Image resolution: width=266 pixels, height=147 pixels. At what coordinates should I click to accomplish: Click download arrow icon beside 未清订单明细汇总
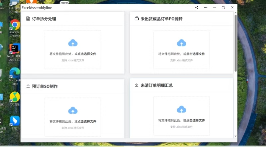pos(137,85)
